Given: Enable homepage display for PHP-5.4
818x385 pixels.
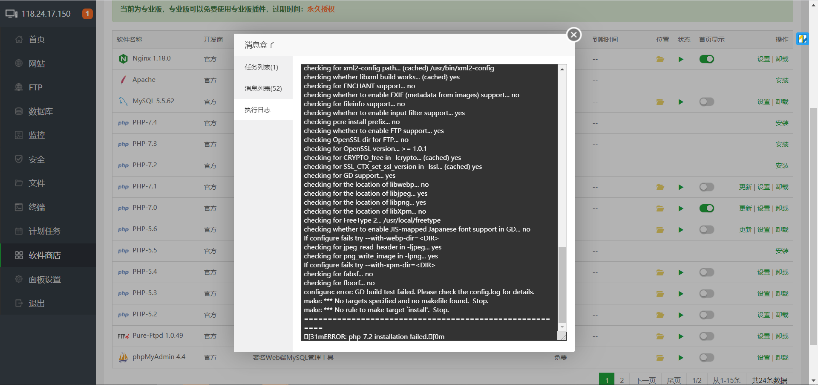Looking at the screenshot, I should coord(706,272).
